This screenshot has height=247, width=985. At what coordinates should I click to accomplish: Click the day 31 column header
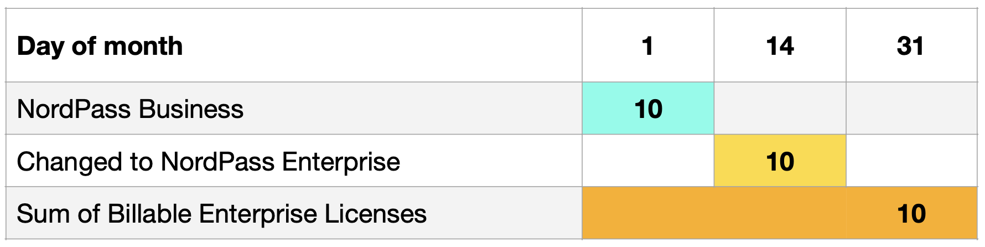[911, 45]
